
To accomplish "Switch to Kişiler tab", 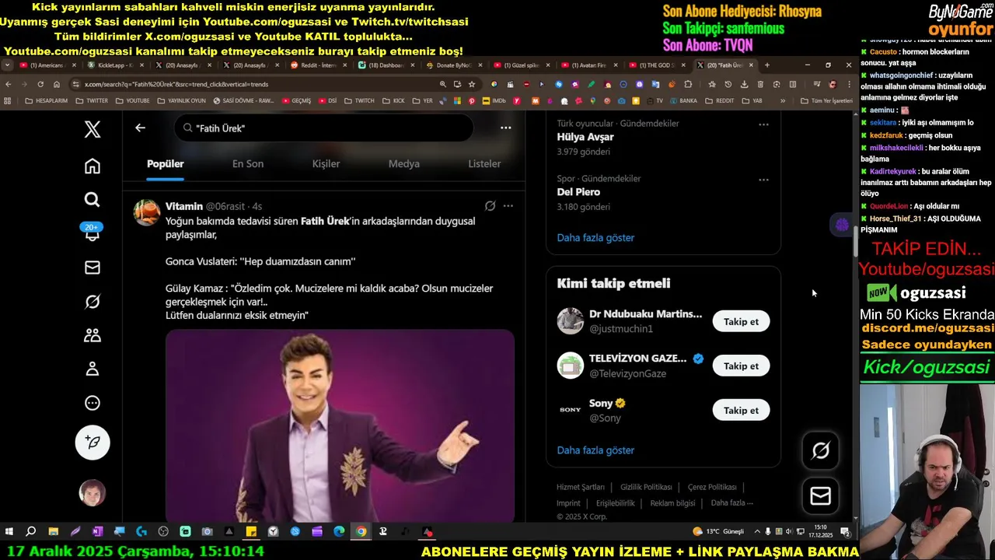I will point(326,163).
